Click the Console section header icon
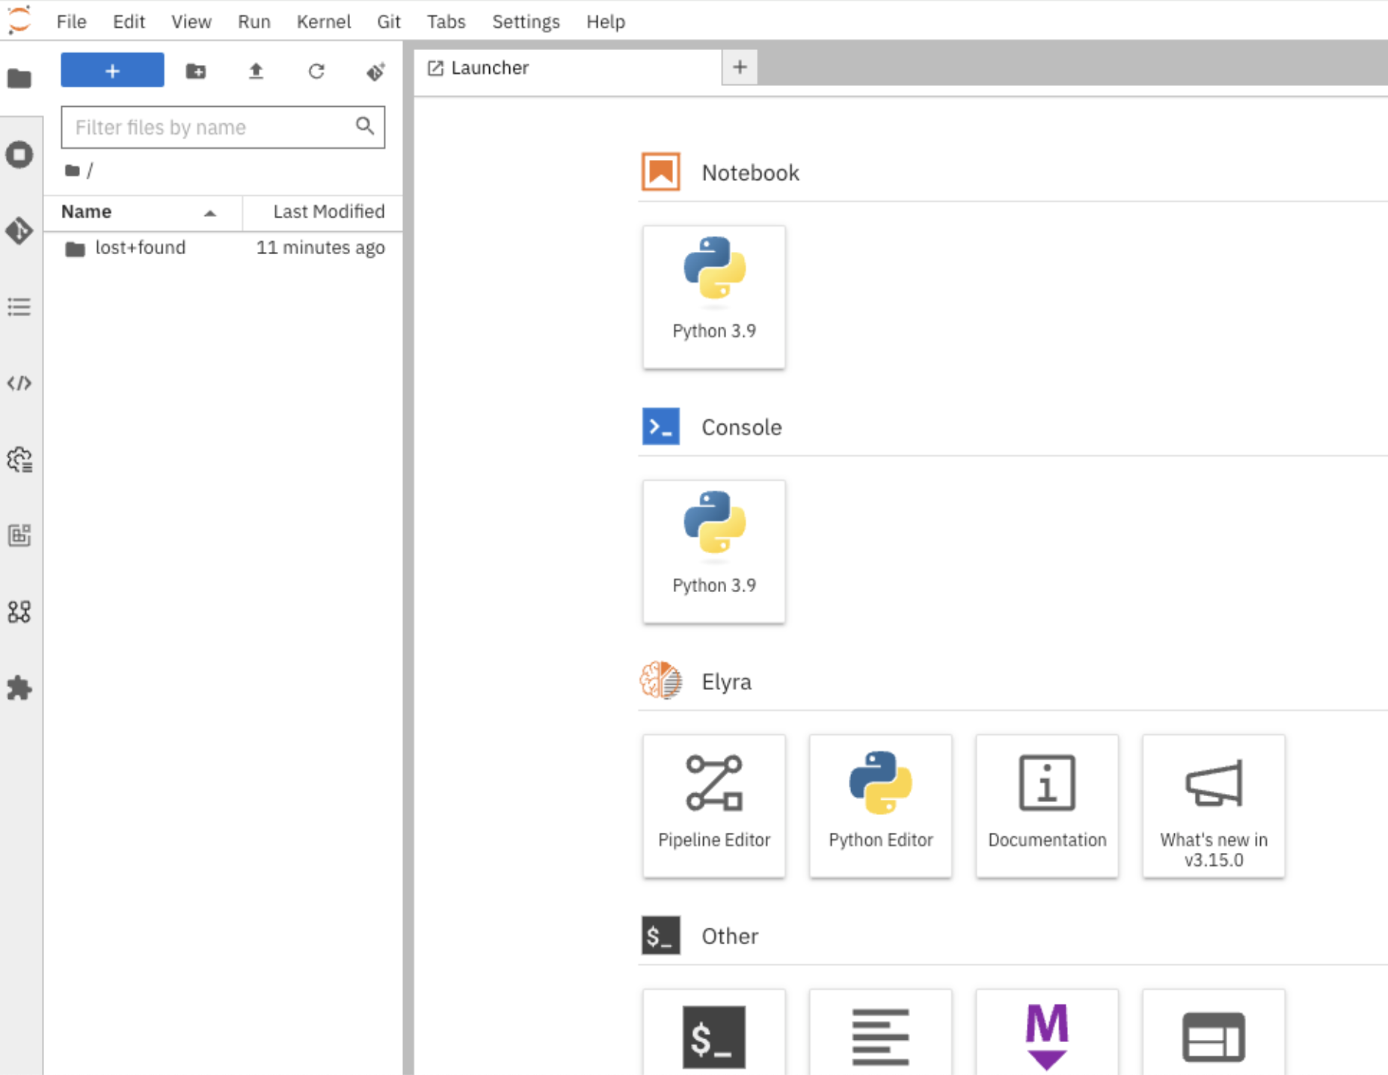The width and height of the screenshot is (1388, 1075). point(660,426)
